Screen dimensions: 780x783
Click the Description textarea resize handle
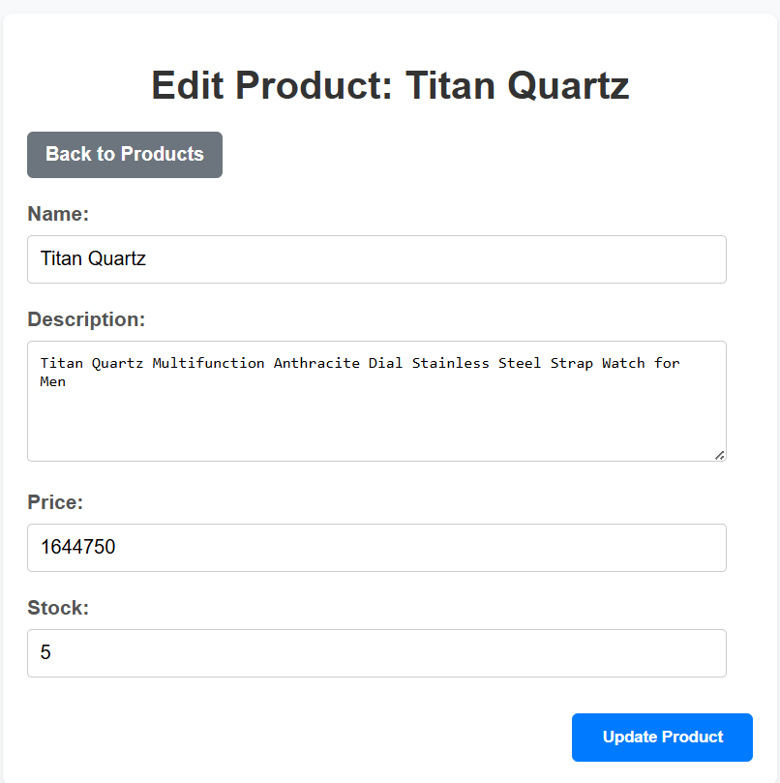click(719, 455)
